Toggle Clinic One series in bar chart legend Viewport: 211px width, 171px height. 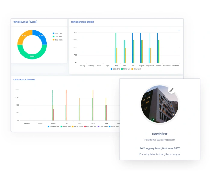[115, 69]
